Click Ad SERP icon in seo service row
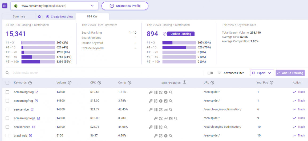This screenshot has width=308, height=141. [166, 110]
